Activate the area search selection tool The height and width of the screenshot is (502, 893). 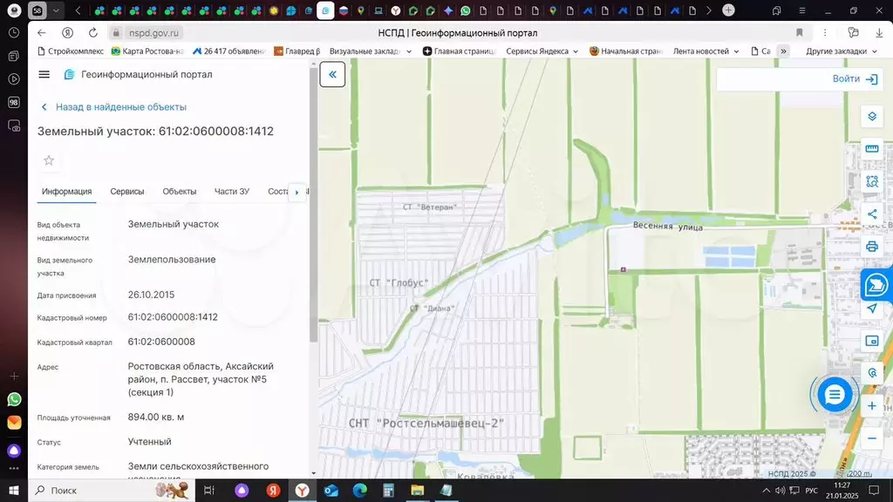coord(872,181)
